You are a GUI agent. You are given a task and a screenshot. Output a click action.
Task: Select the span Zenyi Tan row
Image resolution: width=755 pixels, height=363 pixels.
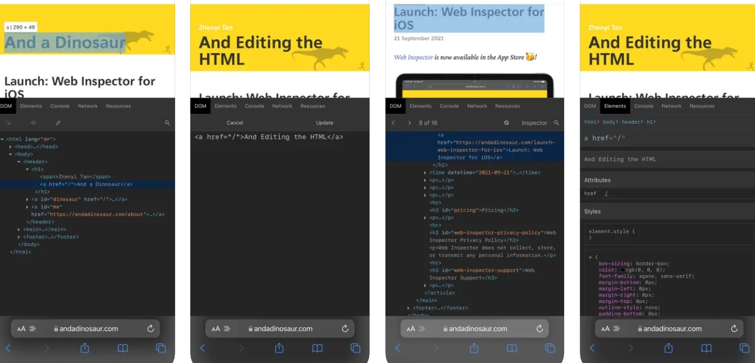(x=75, y=177)
